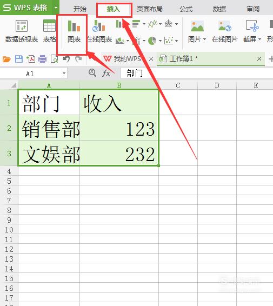
Task: Insert a bar chart from ribbon
Action: click(x=136, y=24)
